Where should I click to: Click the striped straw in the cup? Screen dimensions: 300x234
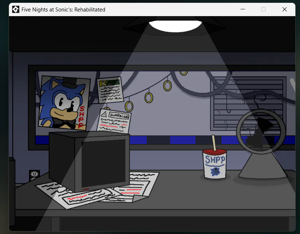coord(214,143)
